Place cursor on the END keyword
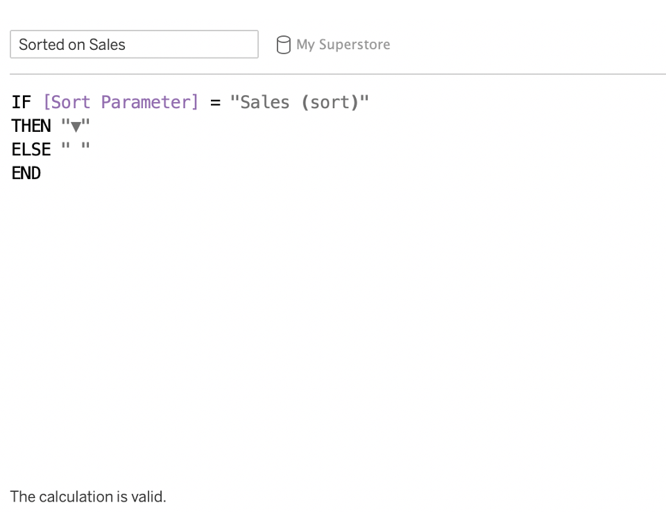The width and height of the screenshot is (666, 512). click(x=26, y=173)
